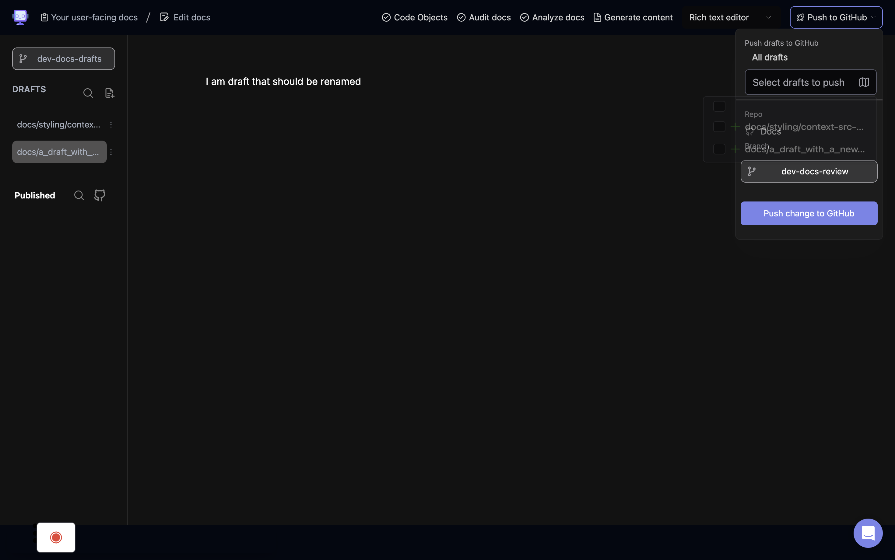
Task: Click the dev-docs-review branch selector
Action: 809,171
